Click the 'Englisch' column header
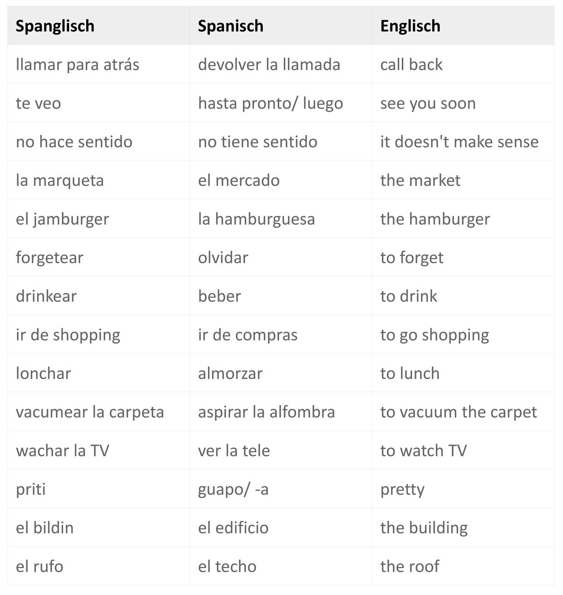Viewport: 563px width, 595px height. (x=410, y=26)
